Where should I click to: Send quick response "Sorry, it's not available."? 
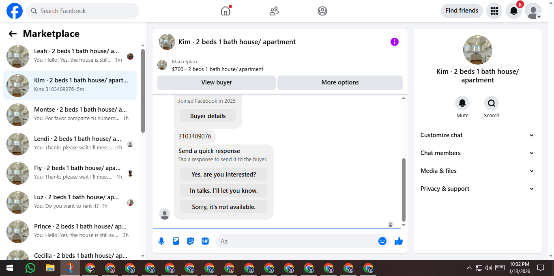click(223, 207)
